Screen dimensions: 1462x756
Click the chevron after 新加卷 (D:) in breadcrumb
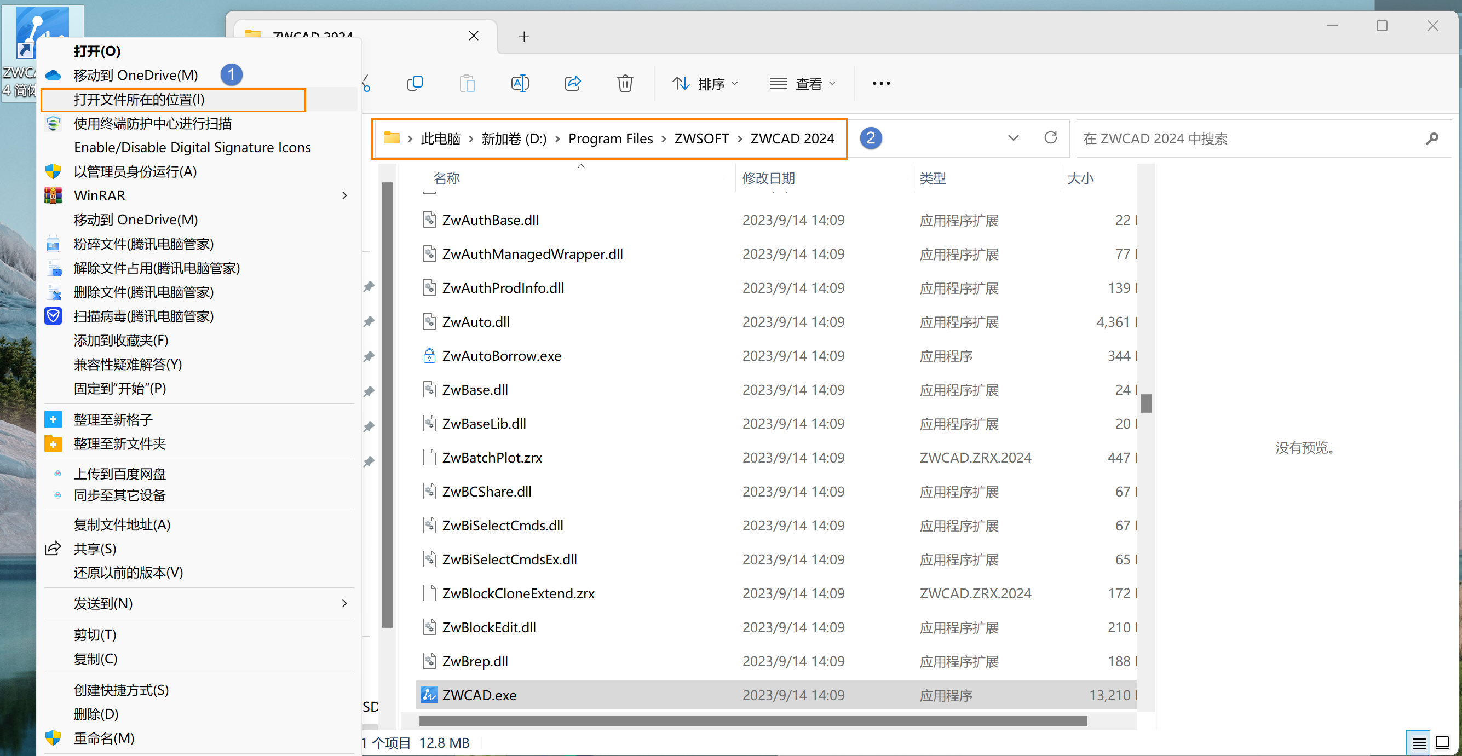pos(557,139)
